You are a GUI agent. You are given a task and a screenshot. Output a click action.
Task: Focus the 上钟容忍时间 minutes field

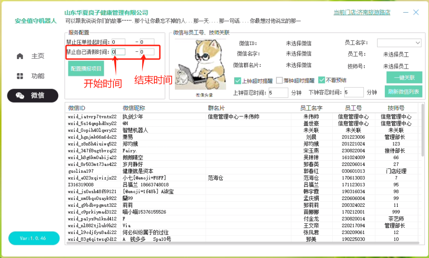click(x=278, y=93)
